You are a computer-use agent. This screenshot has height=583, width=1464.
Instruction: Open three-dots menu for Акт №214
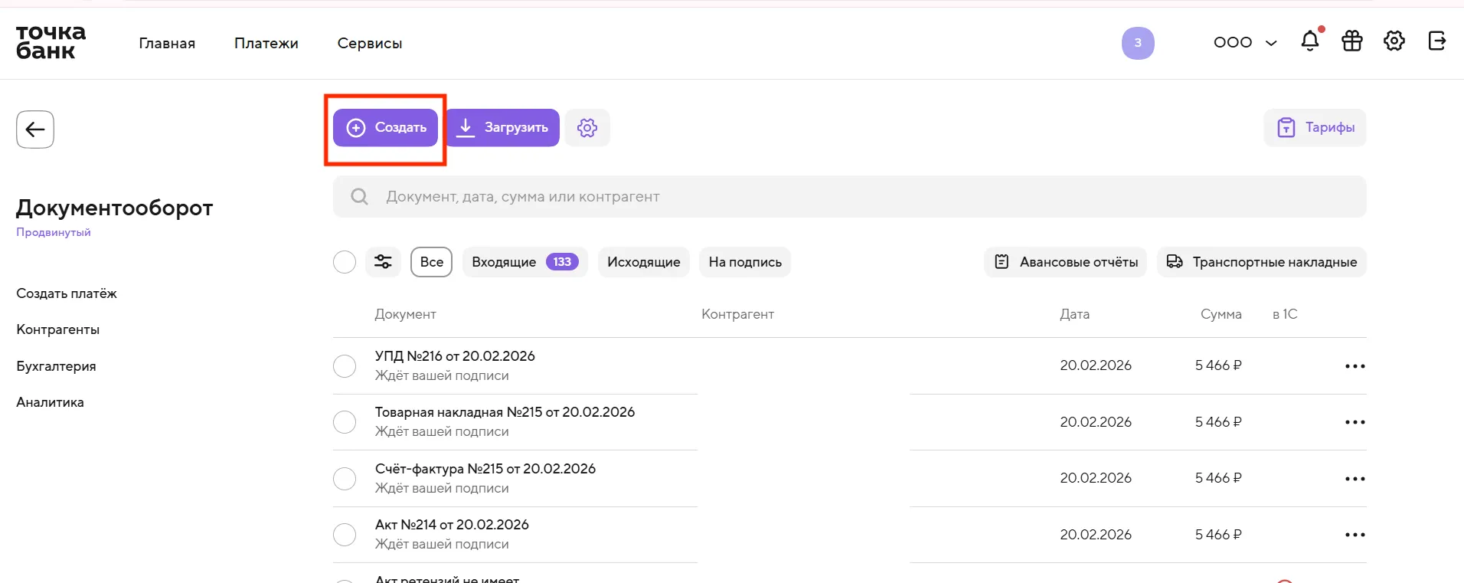1355,535
